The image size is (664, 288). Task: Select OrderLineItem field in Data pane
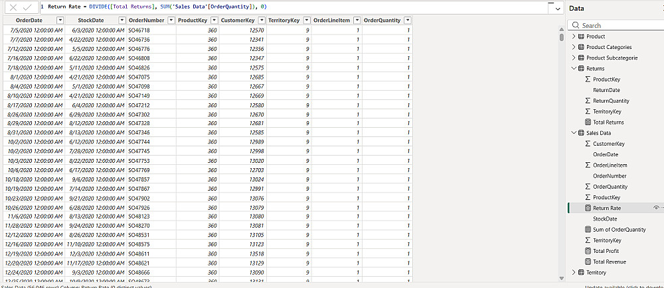(610, 166)
